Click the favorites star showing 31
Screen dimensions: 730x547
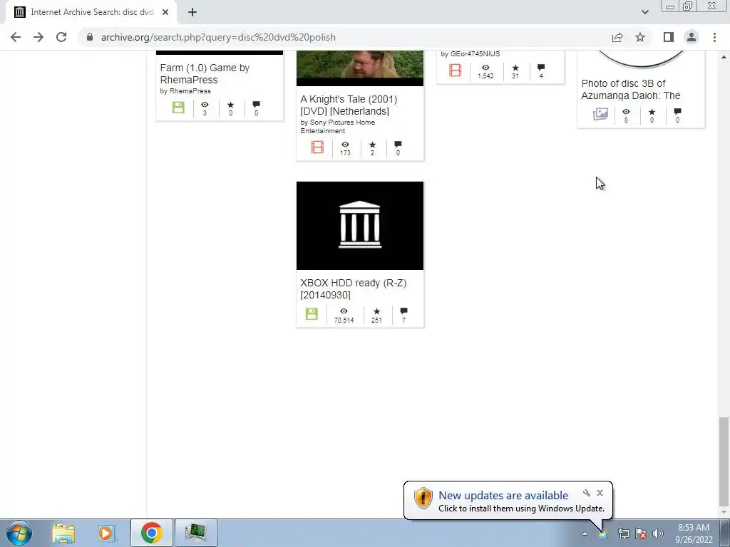[515, 68]
